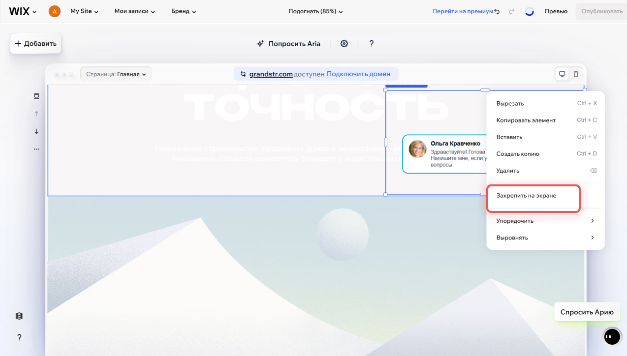Choose Создать копию from context menu
The image size is (627, 356).
pos(518,154)
